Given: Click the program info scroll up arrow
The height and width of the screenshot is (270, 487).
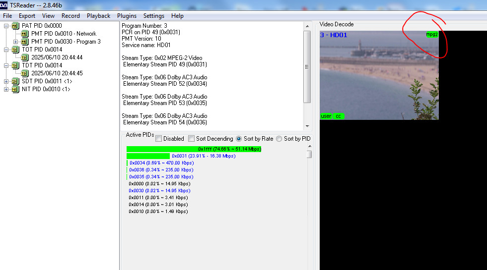Looking at the screenshot, I should point(307,26).
